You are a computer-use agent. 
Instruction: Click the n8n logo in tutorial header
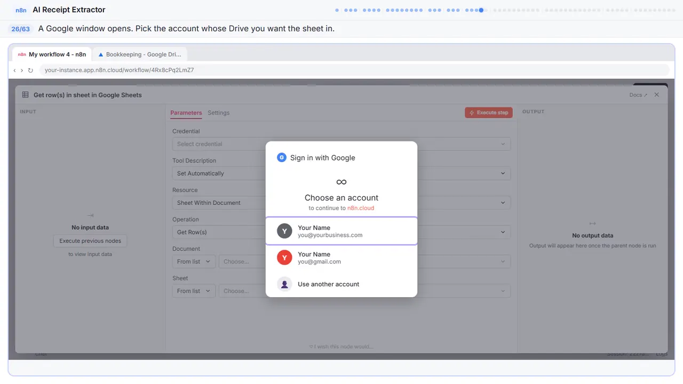[x=21, y=10]
